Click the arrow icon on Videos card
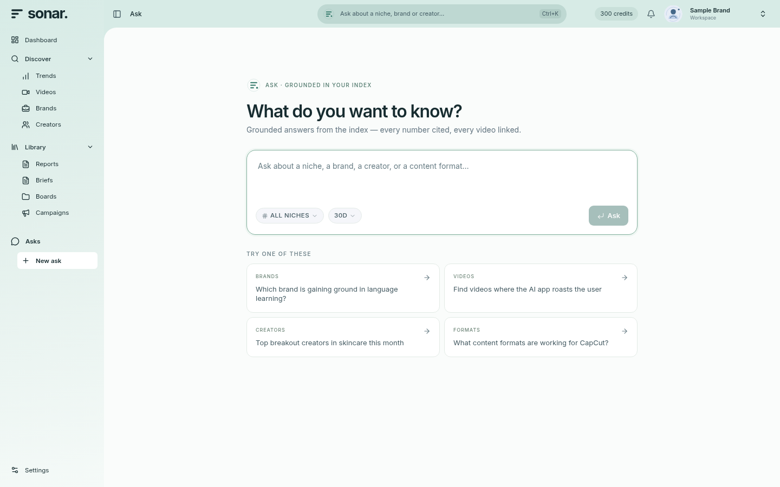This screenshot has width=780, height=487. 625,278
